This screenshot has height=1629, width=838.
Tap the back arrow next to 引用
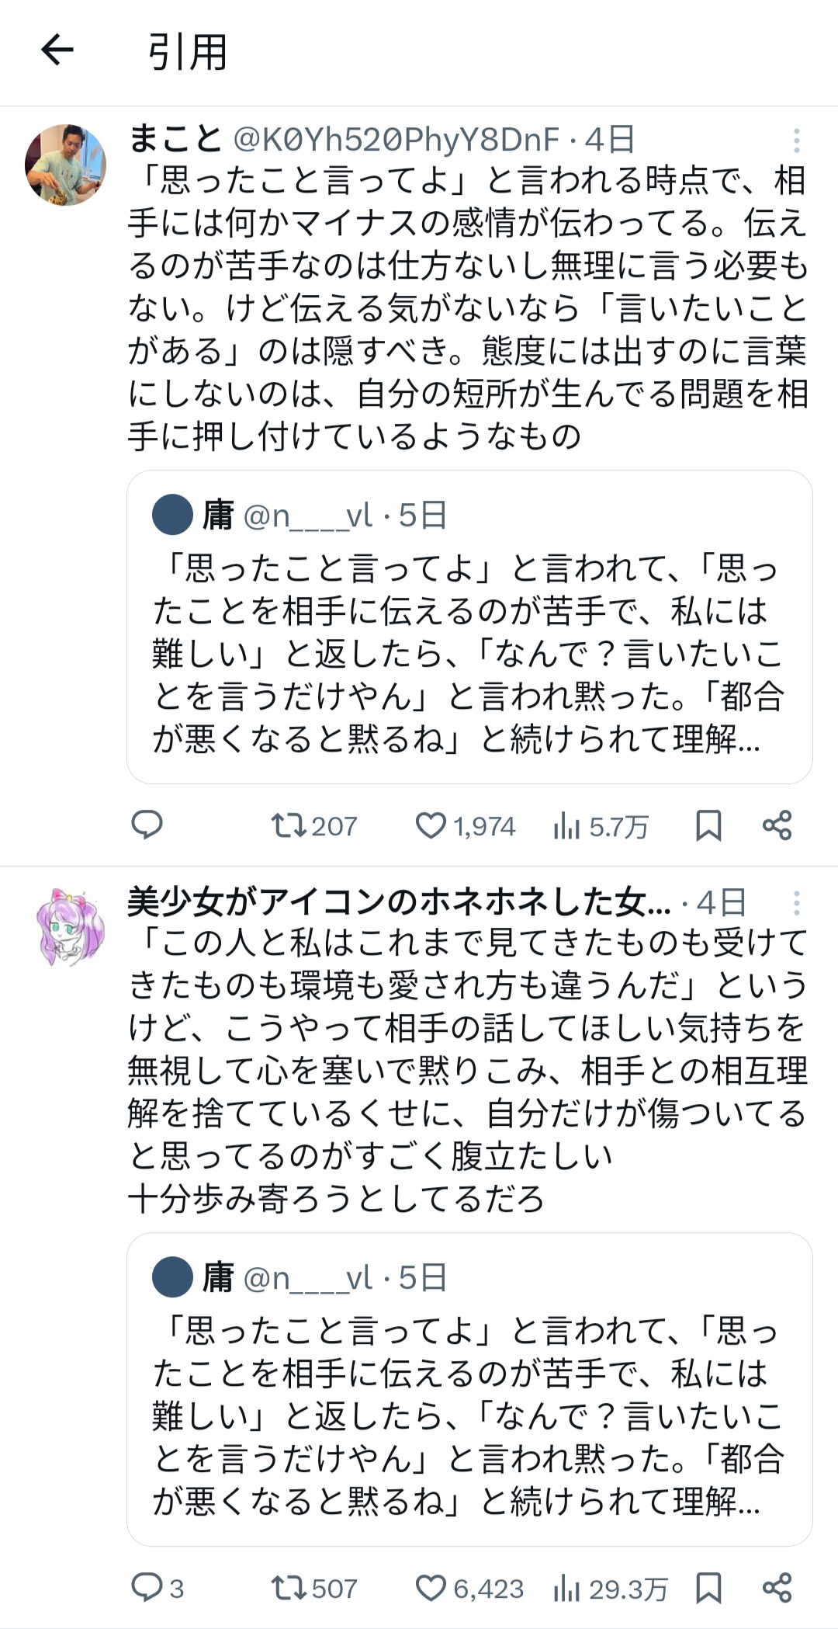[57, 51]
